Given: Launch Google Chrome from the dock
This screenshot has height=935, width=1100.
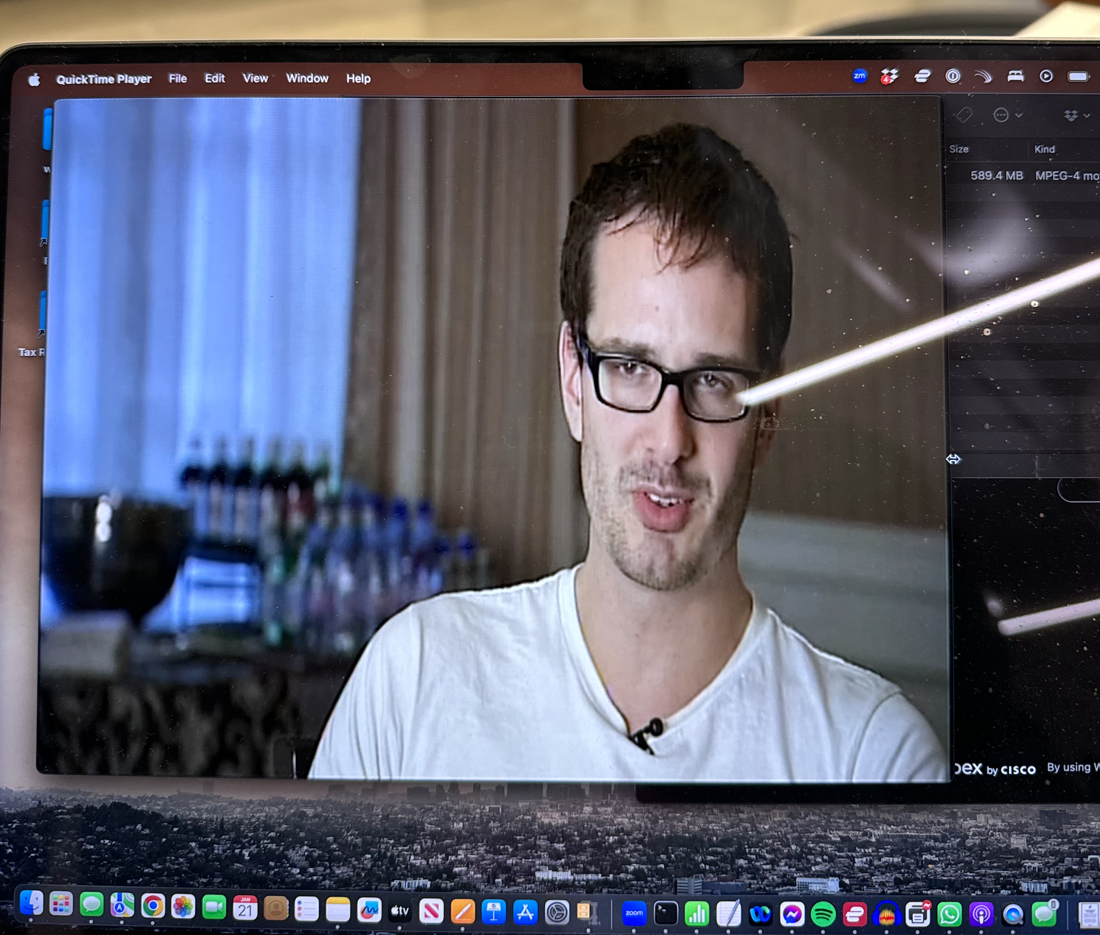Looking at the screenshot, I should [153, 906].
